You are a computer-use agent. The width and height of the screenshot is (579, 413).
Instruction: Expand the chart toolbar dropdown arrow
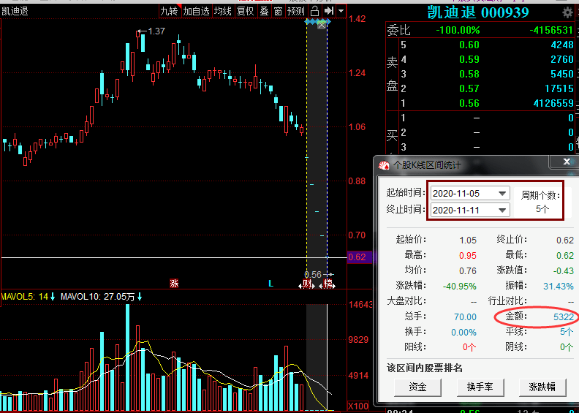(x=341, y=11)
